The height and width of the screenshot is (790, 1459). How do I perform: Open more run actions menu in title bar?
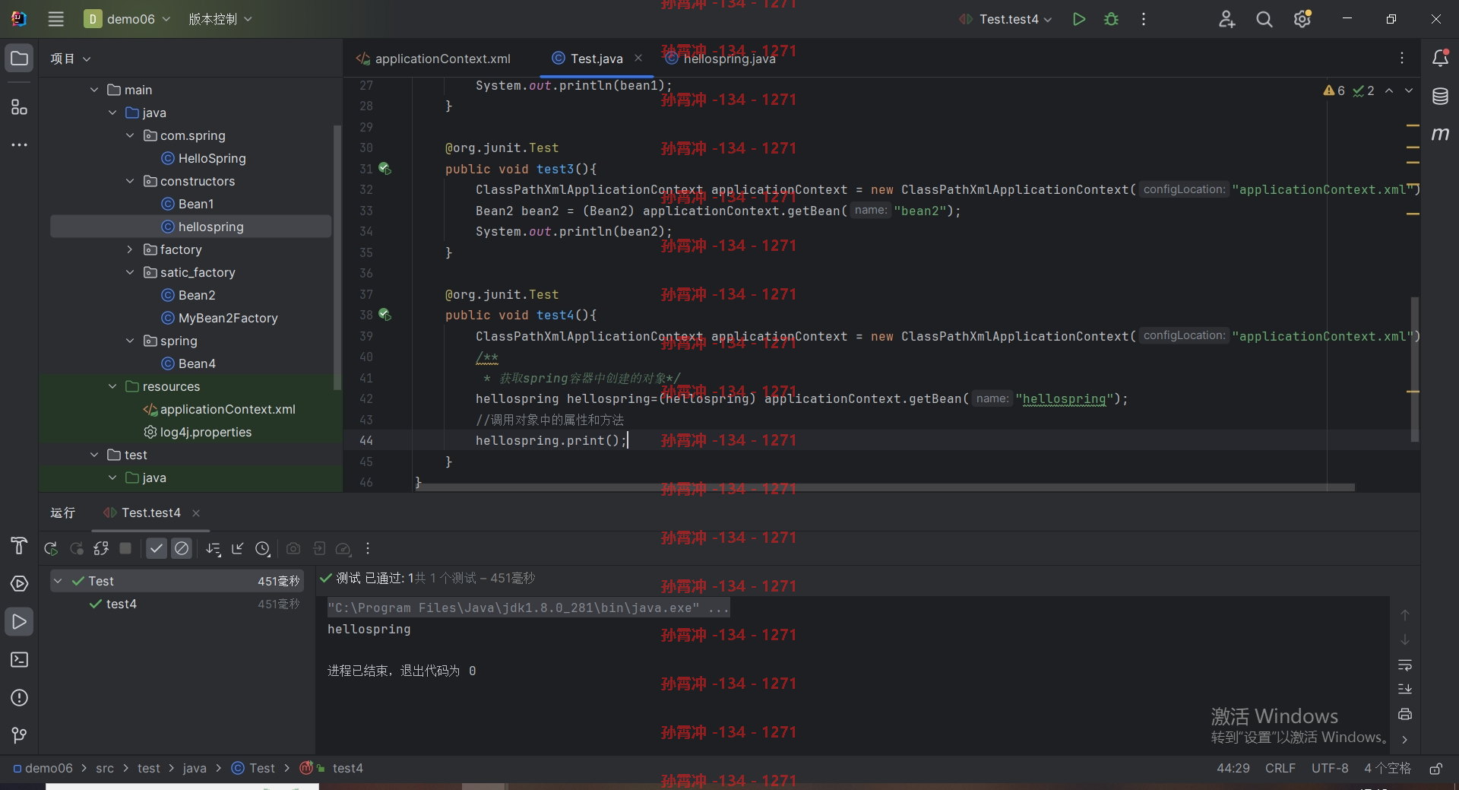tap(1144, 19)
